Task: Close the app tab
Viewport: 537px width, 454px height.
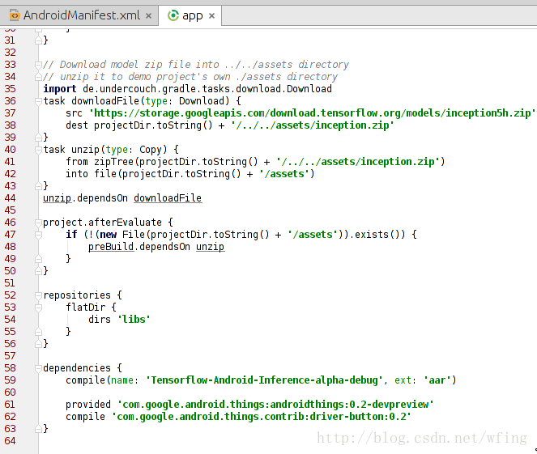Action: coord(211,15)
